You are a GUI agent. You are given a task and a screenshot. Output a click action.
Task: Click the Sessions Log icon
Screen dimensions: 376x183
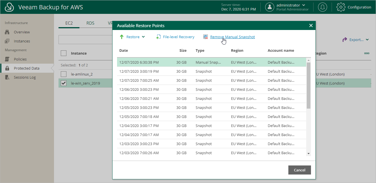point(7,77)
